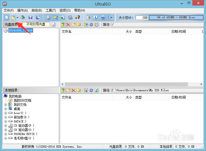Expand the CD 驱动器(F:) node
This screenshot has height=151, width=206.
(x=6, y=126)
